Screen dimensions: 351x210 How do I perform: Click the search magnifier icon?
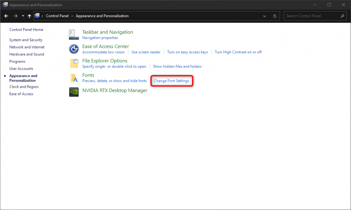(x=342, y=16)
